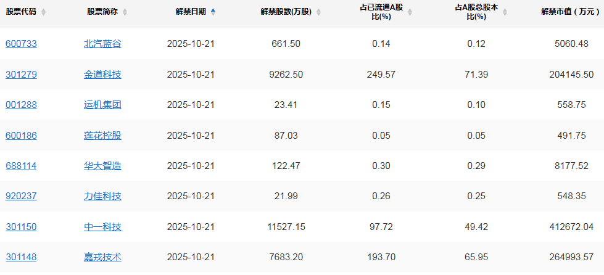Select the 解禁市值 value 491.75
The height and width of the screenshot is (275, 604).
(571, 136)
